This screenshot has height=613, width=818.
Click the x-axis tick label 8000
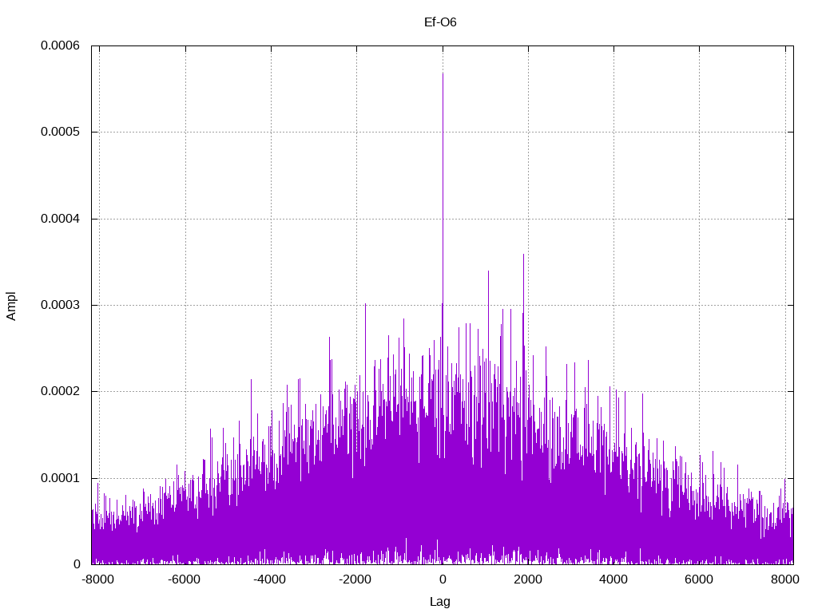[785, 579]
